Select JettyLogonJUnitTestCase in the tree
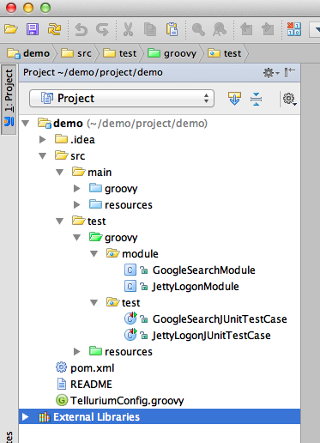This screenshot has width=320, height=443. tap(211, 336)
